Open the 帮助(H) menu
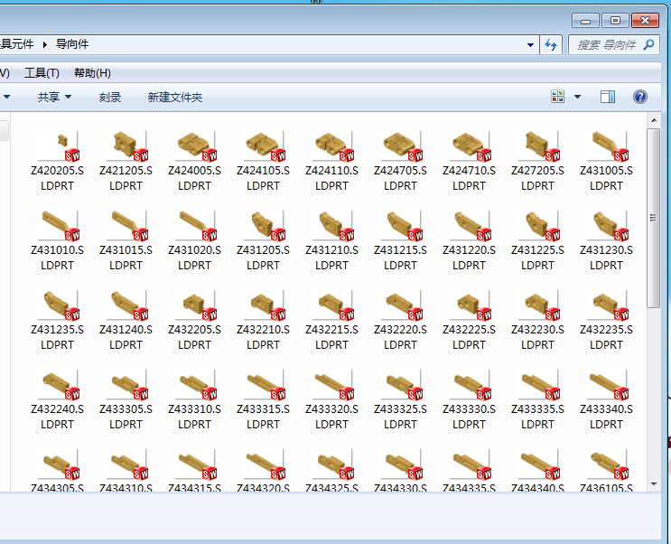This screenshot has height=544, width=671. coord(92,73)
